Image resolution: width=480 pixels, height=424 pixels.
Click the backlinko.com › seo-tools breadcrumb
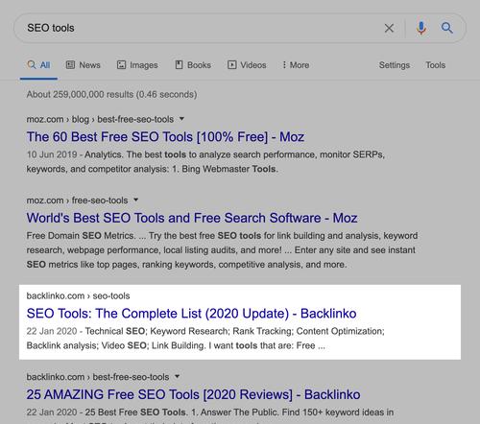click(x=78, y=295)
